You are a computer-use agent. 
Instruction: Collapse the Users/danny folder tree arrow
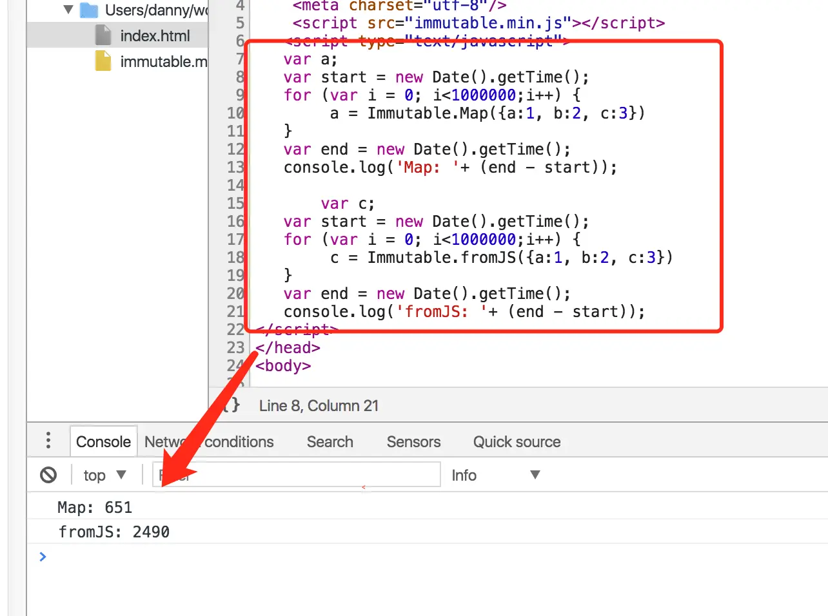[x=68, y=10]
